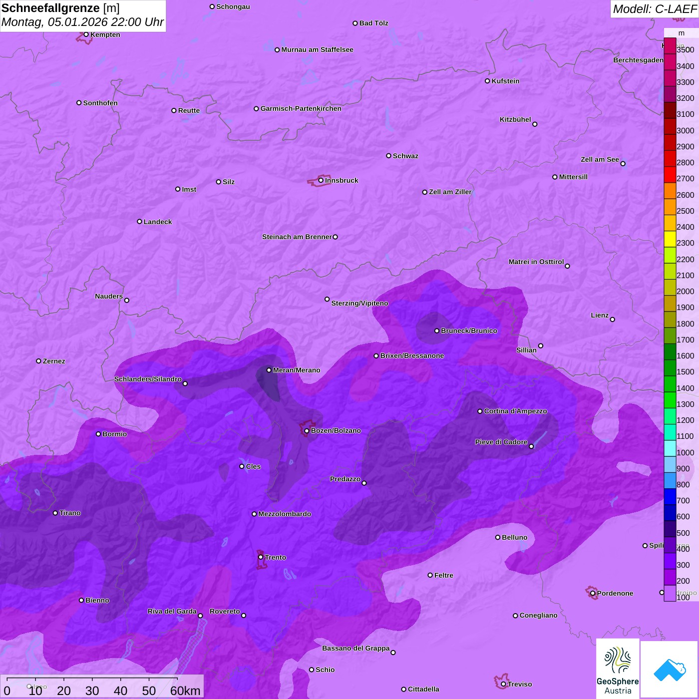Click the 'Zell am Ziller' label

pyautogui.click(x=450, y=192)
